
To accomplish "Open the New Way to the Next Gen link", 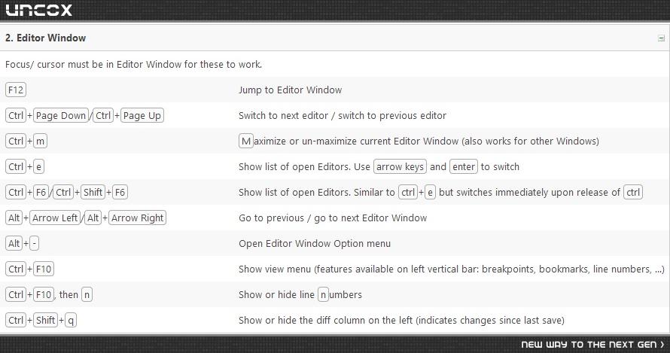I will coord(592,345).
